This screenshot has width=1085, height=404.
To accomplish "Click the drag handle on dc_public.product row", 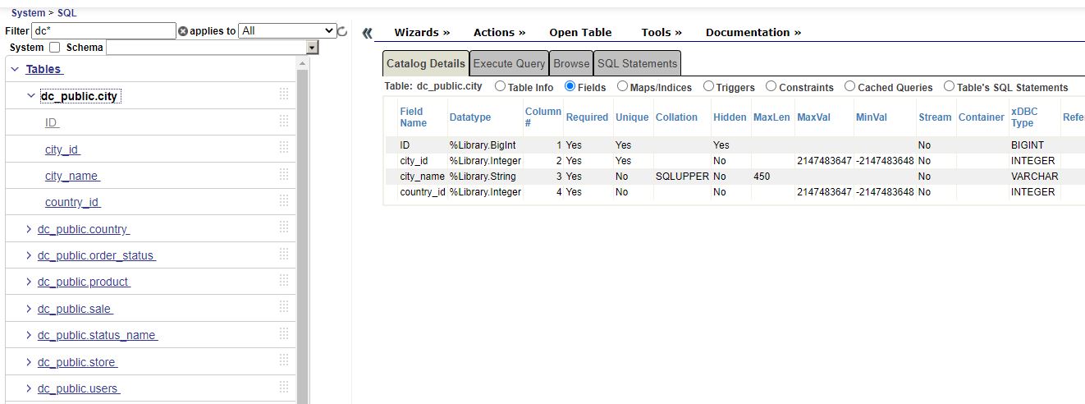I will click(284, 280).
